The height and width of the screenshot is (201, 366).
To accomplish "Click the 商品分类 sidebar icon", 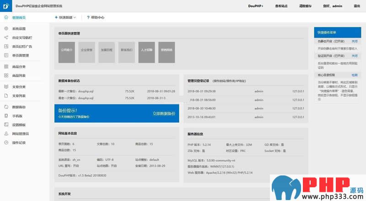I will coord(6,66).
